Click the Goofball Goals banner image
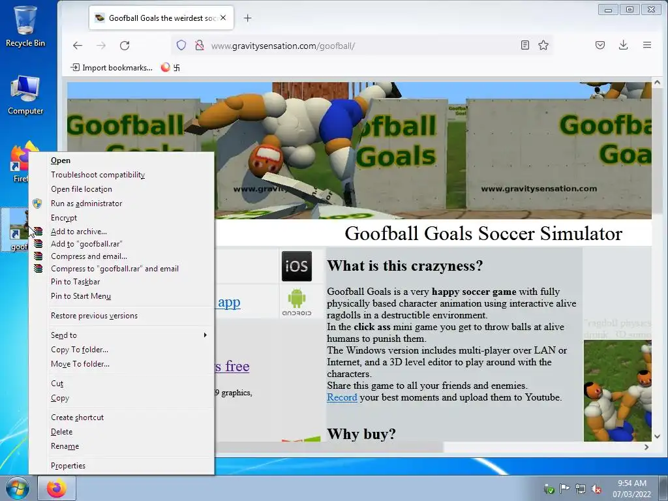The image size is (668, 501). pyautogui.click(x=359, y=151)
